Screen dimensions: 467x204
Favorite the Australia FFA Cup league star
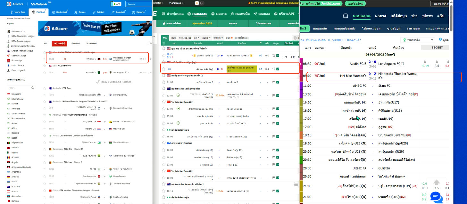(x=45, y=88)
